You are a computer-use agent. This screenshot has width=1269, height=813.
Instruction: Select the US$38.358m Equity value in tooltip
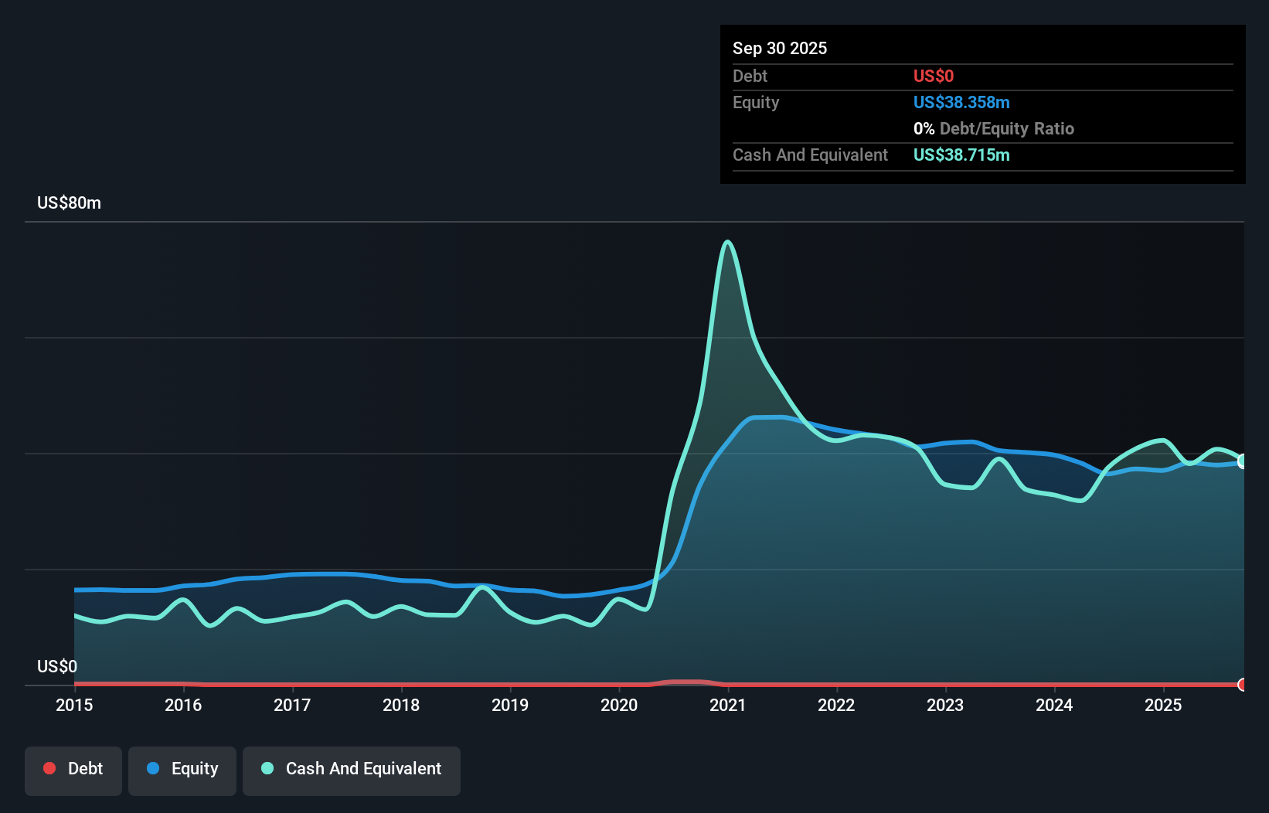961,102
